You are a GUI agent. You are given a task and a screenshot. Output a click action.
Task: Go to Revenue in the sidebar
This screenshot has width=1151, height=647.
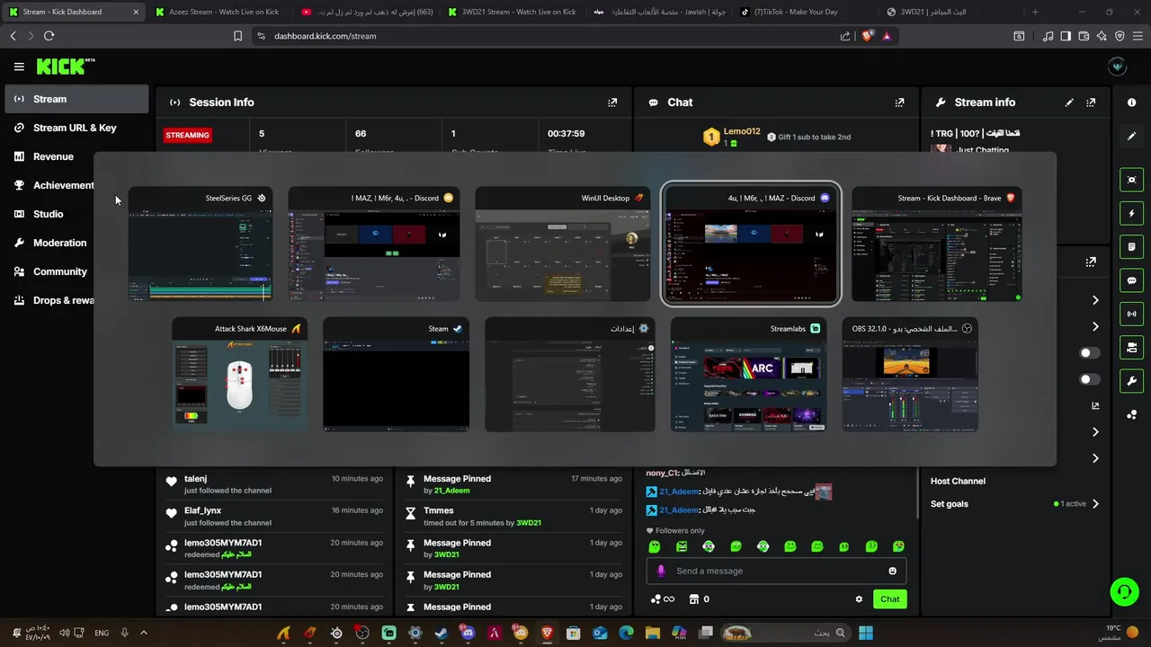tap(76, 156)
